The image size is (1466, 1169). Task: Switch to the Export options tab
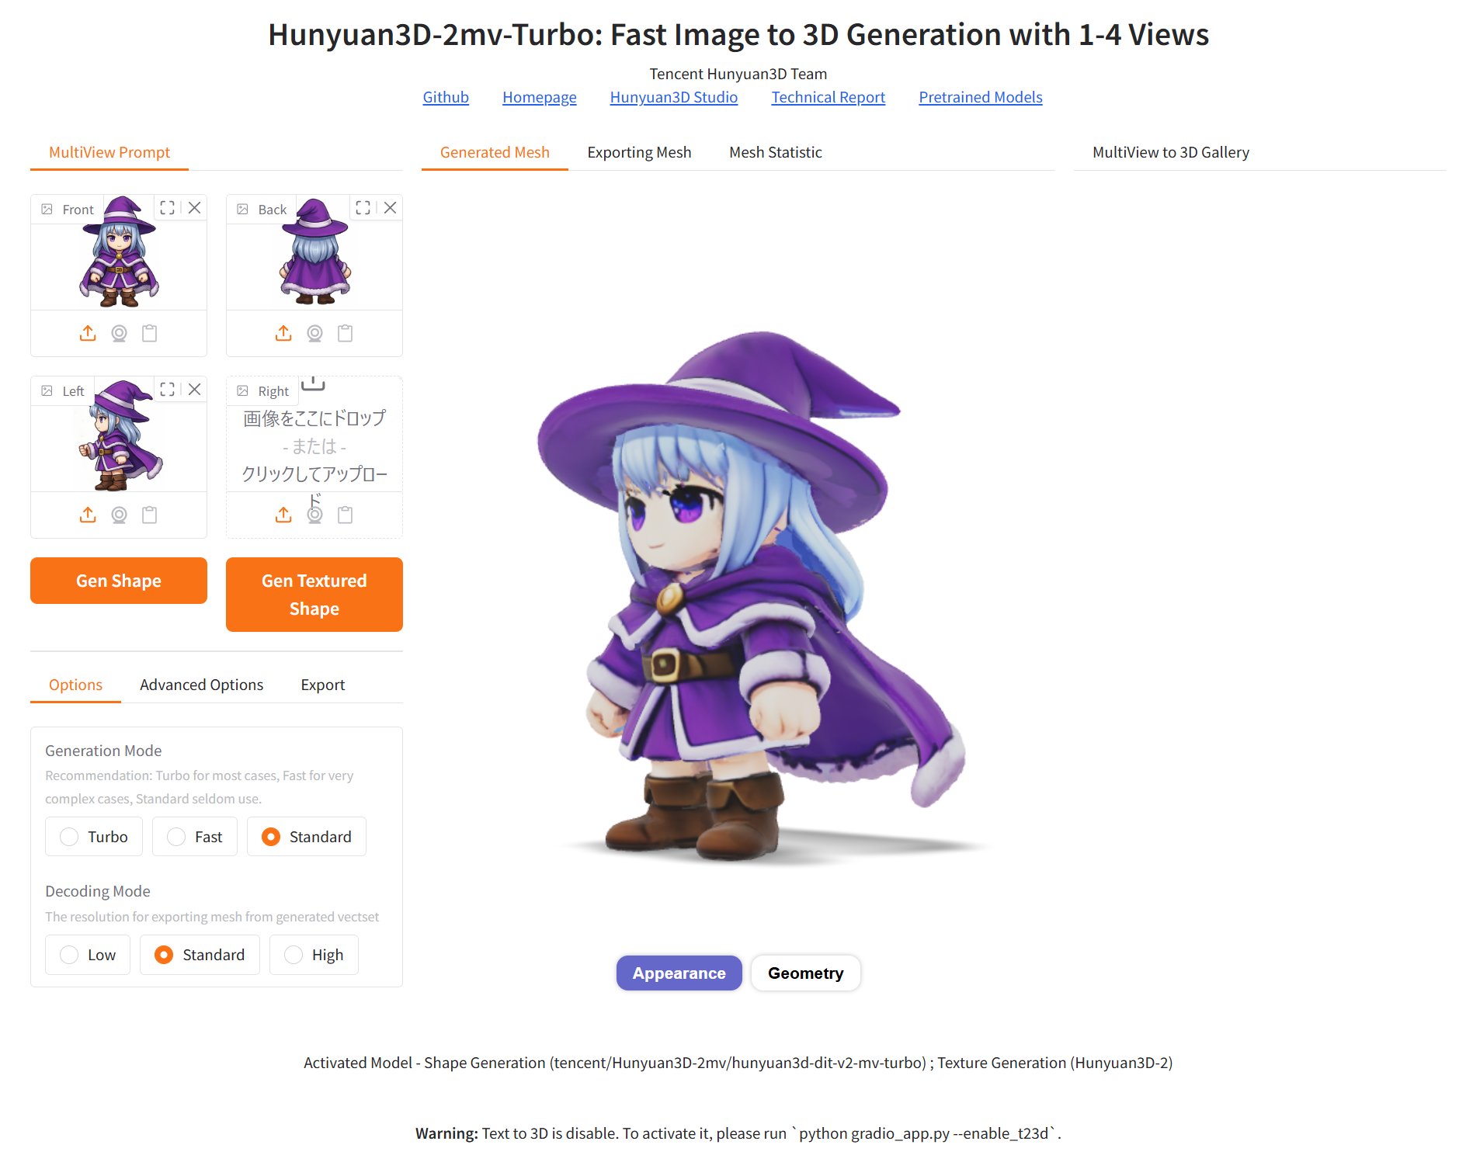point(322,685)
